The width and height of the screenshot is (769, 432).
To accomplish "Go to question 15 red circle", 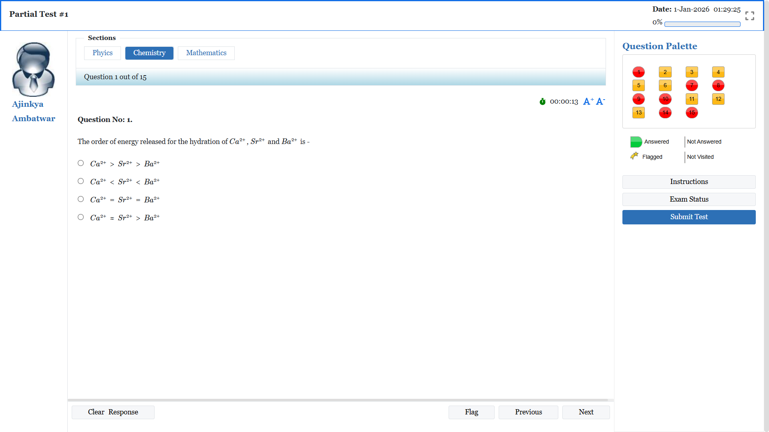I will [692, 113].
